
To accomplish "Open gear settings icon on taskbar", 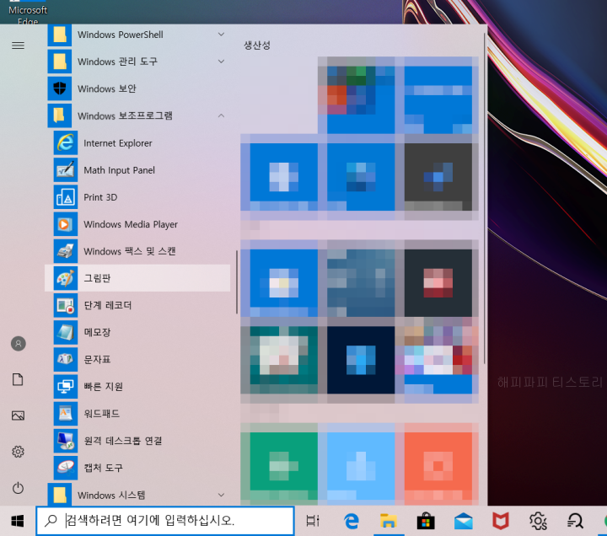I will (x=538, y=521).
